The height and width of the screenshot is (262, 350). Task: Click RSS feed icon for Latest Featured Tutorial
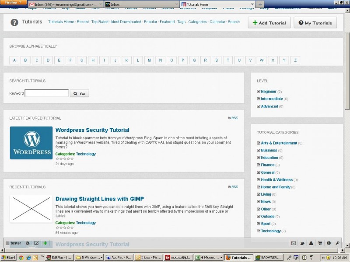tap(230, 118)
